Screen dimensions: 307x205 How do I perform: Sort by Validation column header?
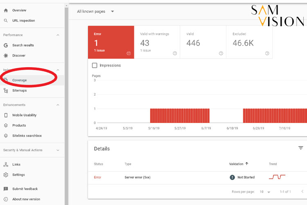pos(238,164)
